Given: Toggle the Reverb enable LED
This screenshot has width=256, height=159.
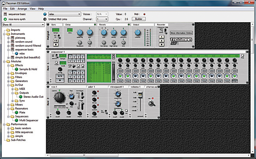Looking at the screenshot, I should 129,25.
